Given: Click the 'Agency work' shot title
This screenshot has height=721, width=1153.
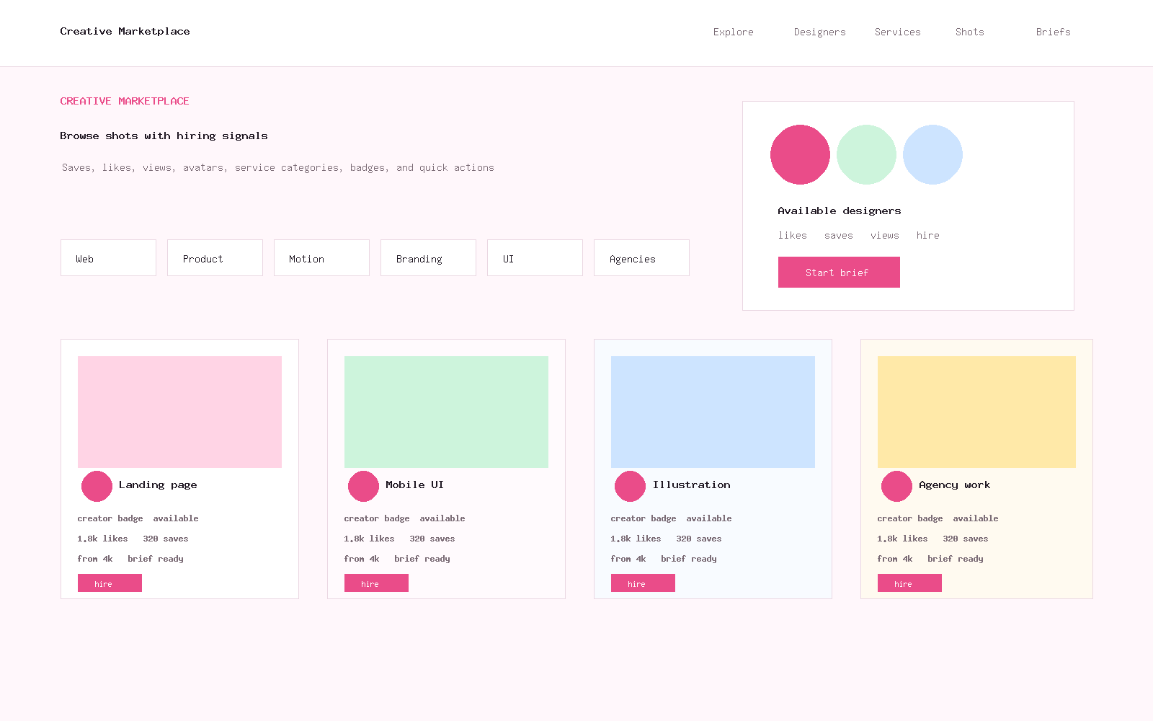Looking at the screenshot, I should coord(955,485).
